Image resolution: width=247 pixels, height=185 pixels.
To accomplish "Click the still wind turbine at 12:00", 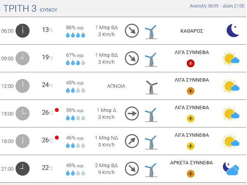I will click(x=151, y=87).
